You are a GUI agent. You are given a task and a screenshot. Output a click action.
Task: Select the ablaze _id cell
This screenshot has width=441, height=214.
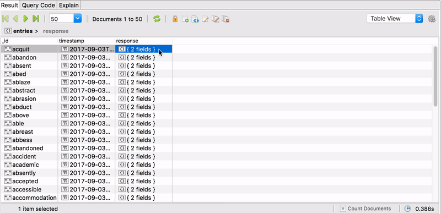pos(29,83)
